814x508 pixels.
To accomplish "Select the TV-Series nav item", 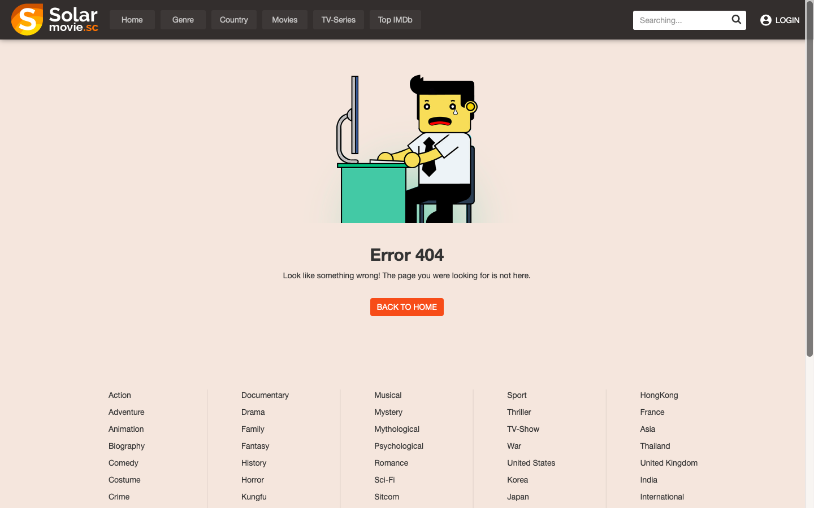I will (x=338, y=20).
